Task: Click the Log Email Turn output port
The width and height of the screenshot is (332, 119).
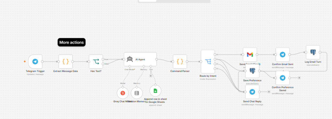Action: pos(320,52)
